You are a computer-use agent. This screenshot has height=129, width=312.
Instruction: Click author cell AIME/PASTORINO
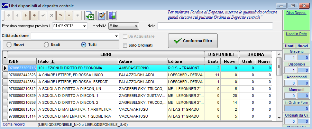click(x=143, y=68)
